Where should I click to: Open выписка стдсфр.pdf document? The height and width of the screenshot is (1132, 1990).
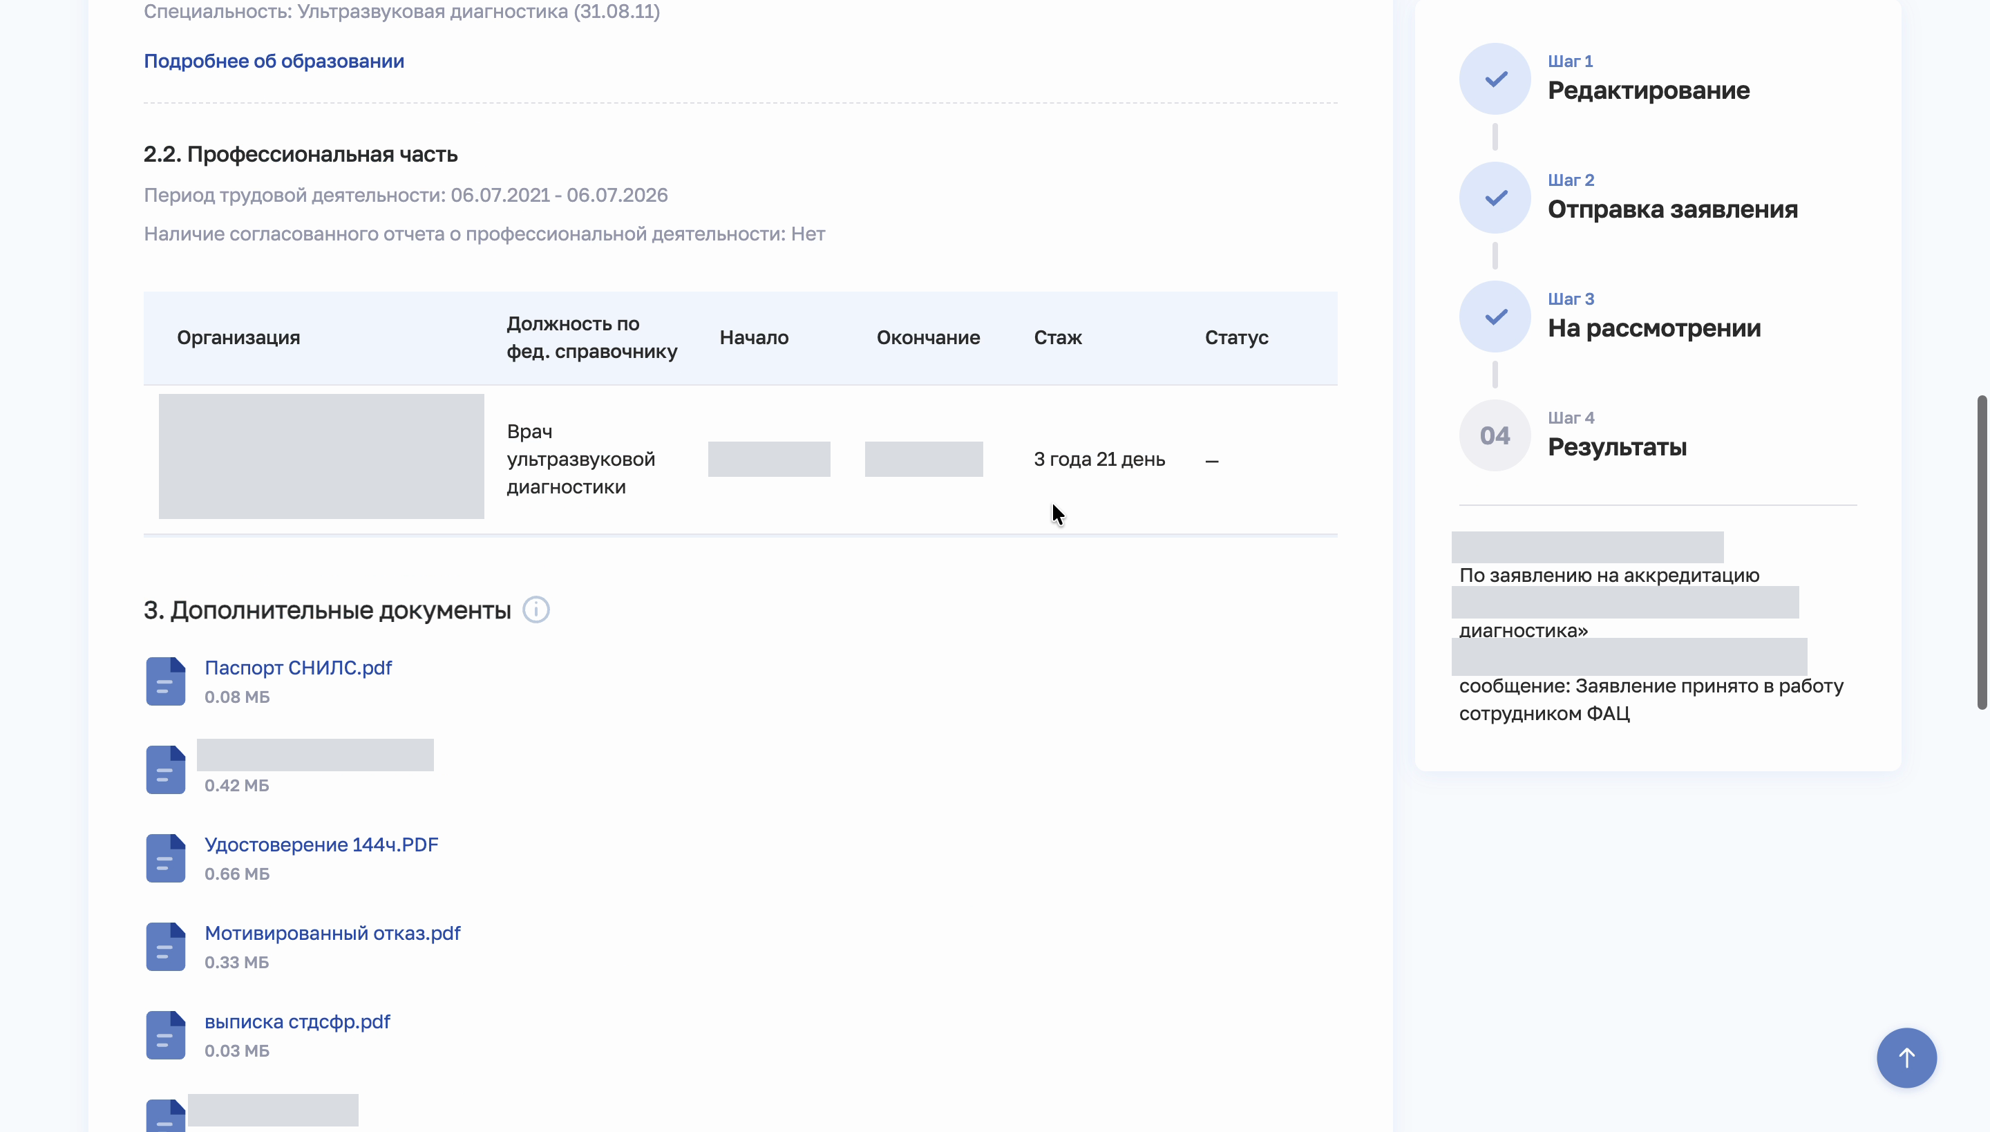[x=297, y=1021]
